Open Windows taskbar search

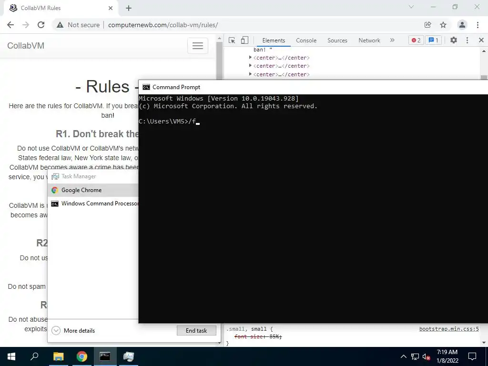coord(34,356)
